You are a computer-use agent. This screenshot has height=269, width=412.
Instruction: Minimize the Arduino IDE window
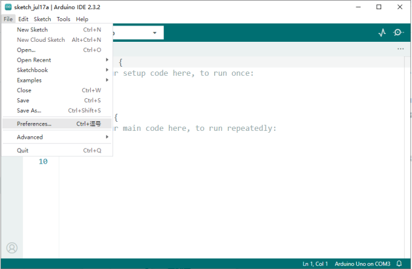358,7
